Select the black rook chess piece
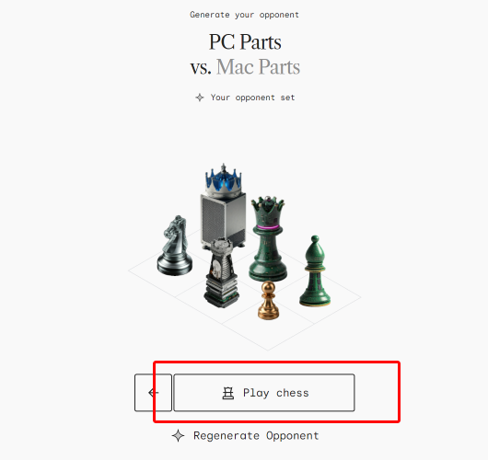This screenshot has width=488, height=460. 222,273
